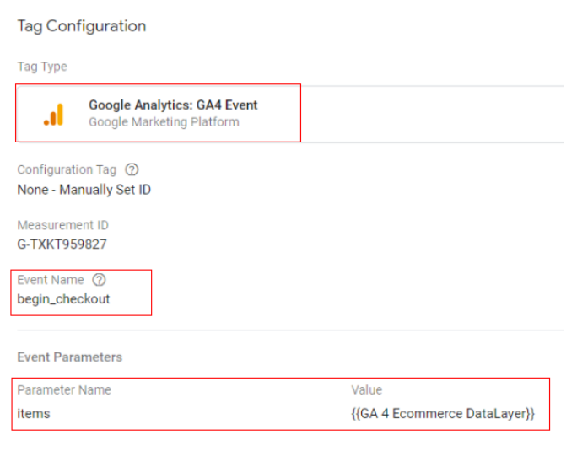
Task: Open help icon beside Event Name
Action: 99,280
